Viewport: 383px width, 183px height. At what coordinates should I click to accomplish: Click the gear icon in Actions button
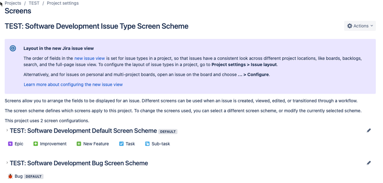click(x=350, y=26)
